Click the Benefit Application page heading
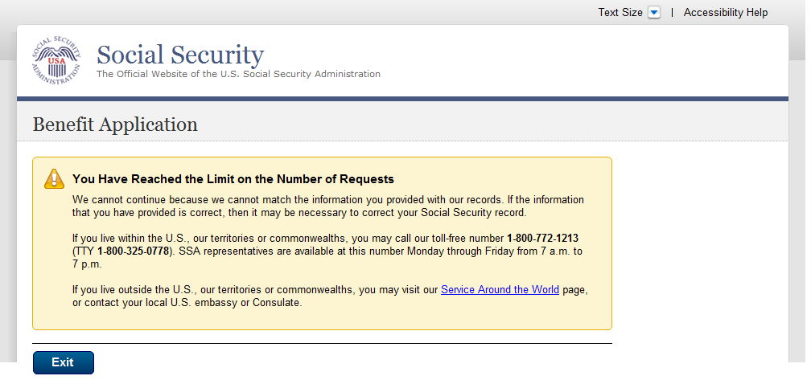 [115, 125]
